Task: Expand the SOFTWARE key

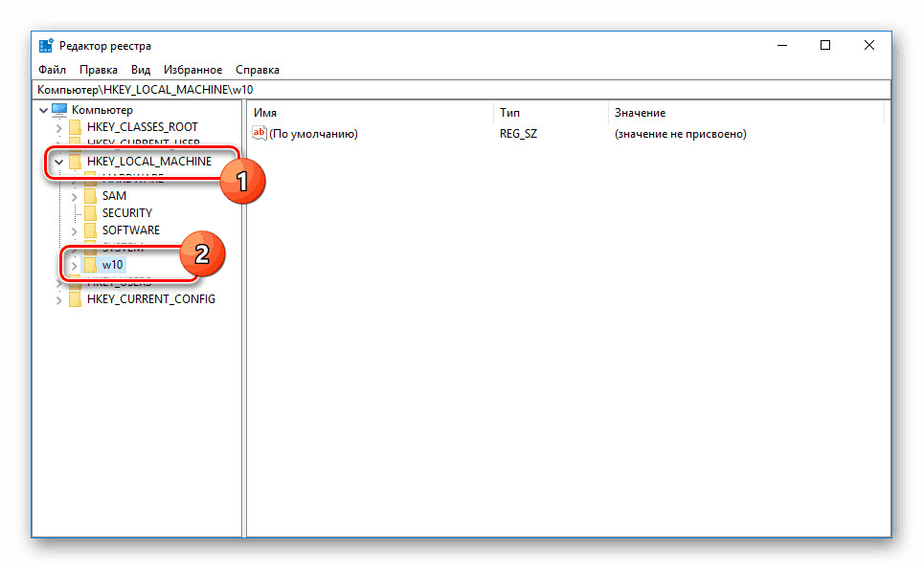Action: 74,231
